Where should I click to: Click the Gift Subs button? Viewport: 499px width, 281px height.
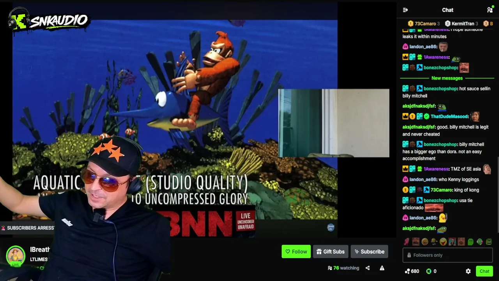[330, 252]
